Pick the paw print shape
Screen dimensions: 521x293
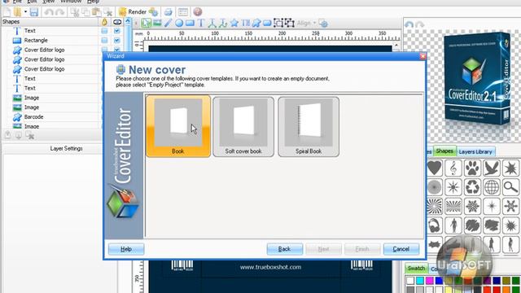(472, 168)
